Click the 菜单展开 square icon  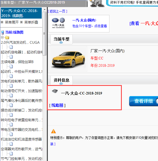point(2,22)
